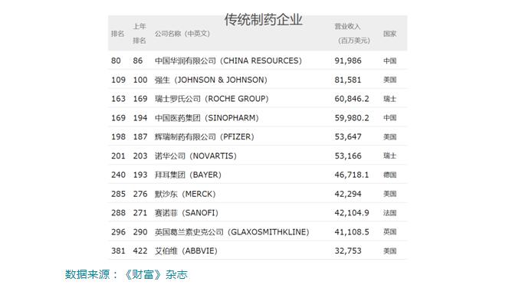
Task: Select the ABBVIE company entry
Action: 186,251
